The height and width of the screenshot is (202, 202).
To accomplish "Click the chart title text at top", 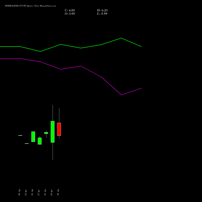I will coord(30,6).
